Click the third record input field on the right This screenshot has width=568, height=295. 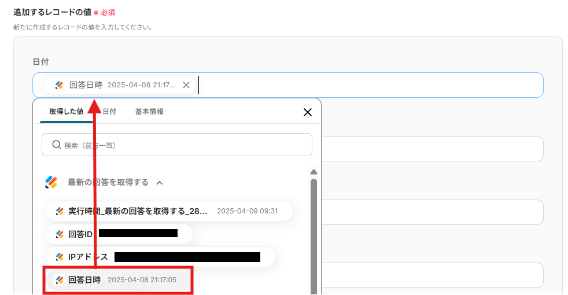(432, 212)
